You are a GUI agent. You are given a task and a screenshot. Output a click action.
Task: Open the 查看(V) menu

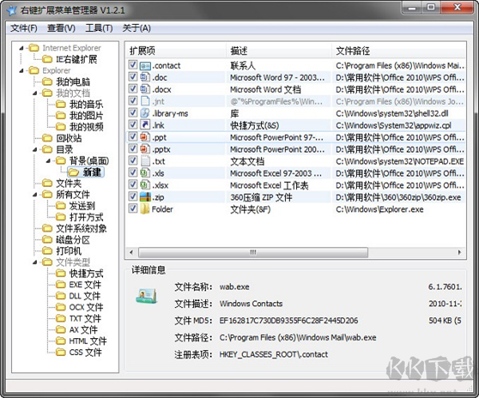pyautogui.click(x=61, y=29)
